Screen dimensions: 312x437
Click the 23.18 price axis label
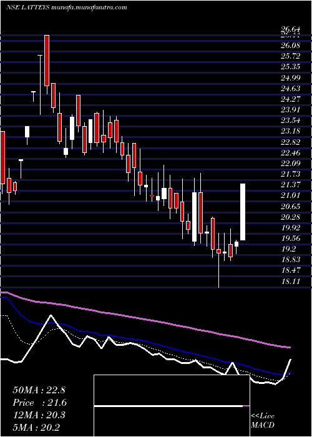290,131
